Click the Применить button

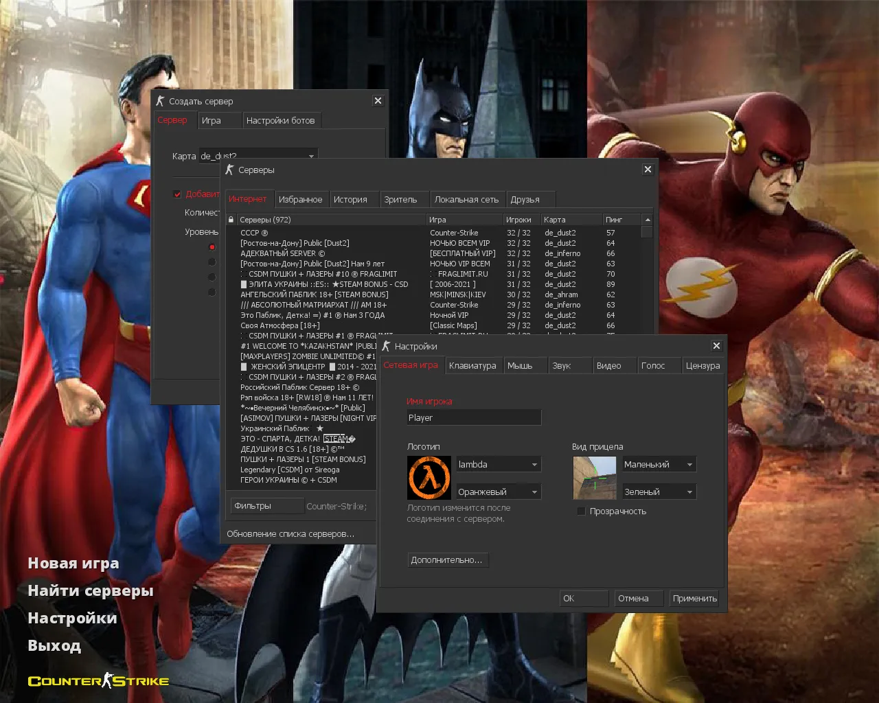(x=694, y=599)
